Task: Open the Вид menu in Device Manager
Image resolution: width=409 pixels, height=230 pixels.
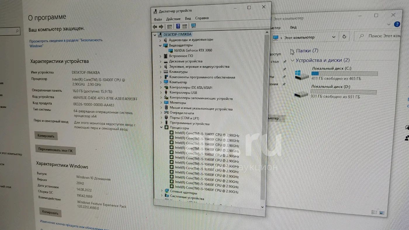Action: pyautogui.click(x=188, y=18)
